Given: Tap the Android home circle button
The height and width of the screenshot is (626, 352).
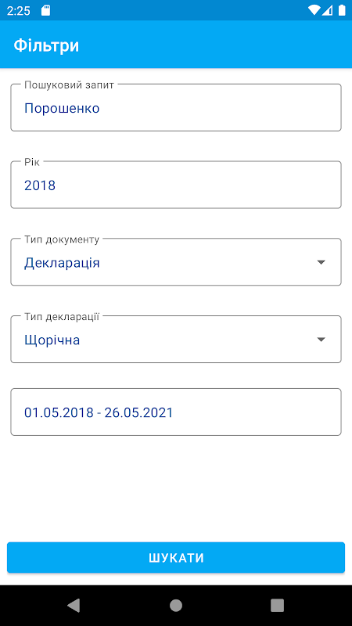Looking at the screenshot, I should [176, 605].
